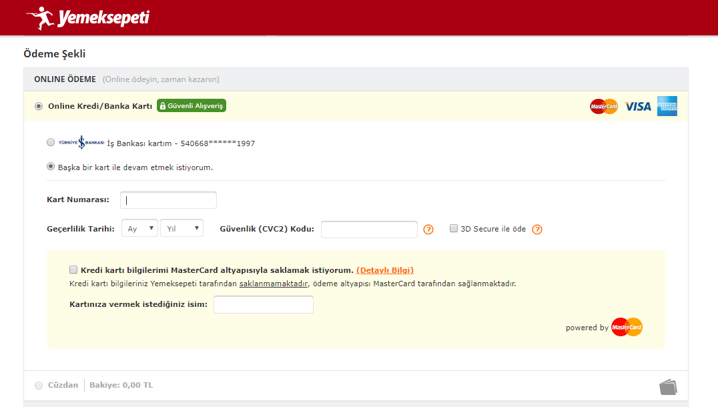This screenshot has height=407, width=718.
Task: Click the ONLINE ÖDEME section header
Action: click(356, 79)
